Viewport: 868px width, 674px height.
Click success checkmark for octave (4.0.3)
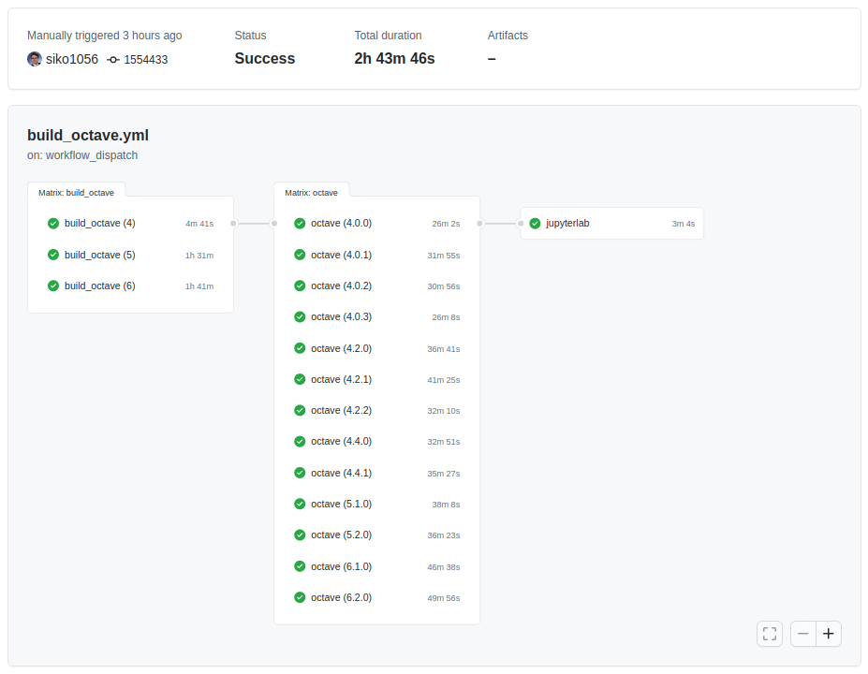tap(300, 316)
